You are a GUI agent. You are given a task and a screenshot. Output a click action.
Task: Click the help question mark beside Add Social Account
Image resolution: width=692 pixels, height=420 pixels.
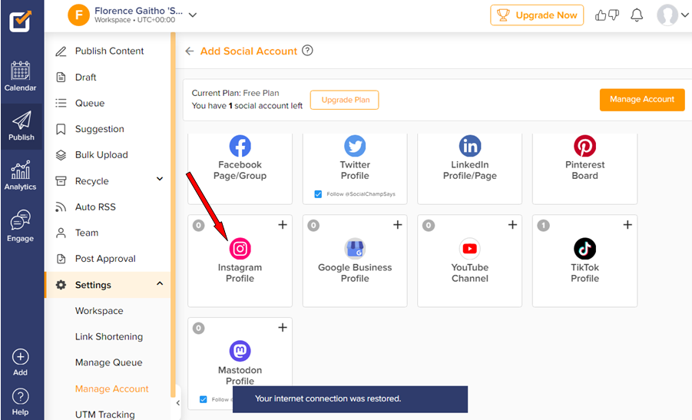pos(307,51)
